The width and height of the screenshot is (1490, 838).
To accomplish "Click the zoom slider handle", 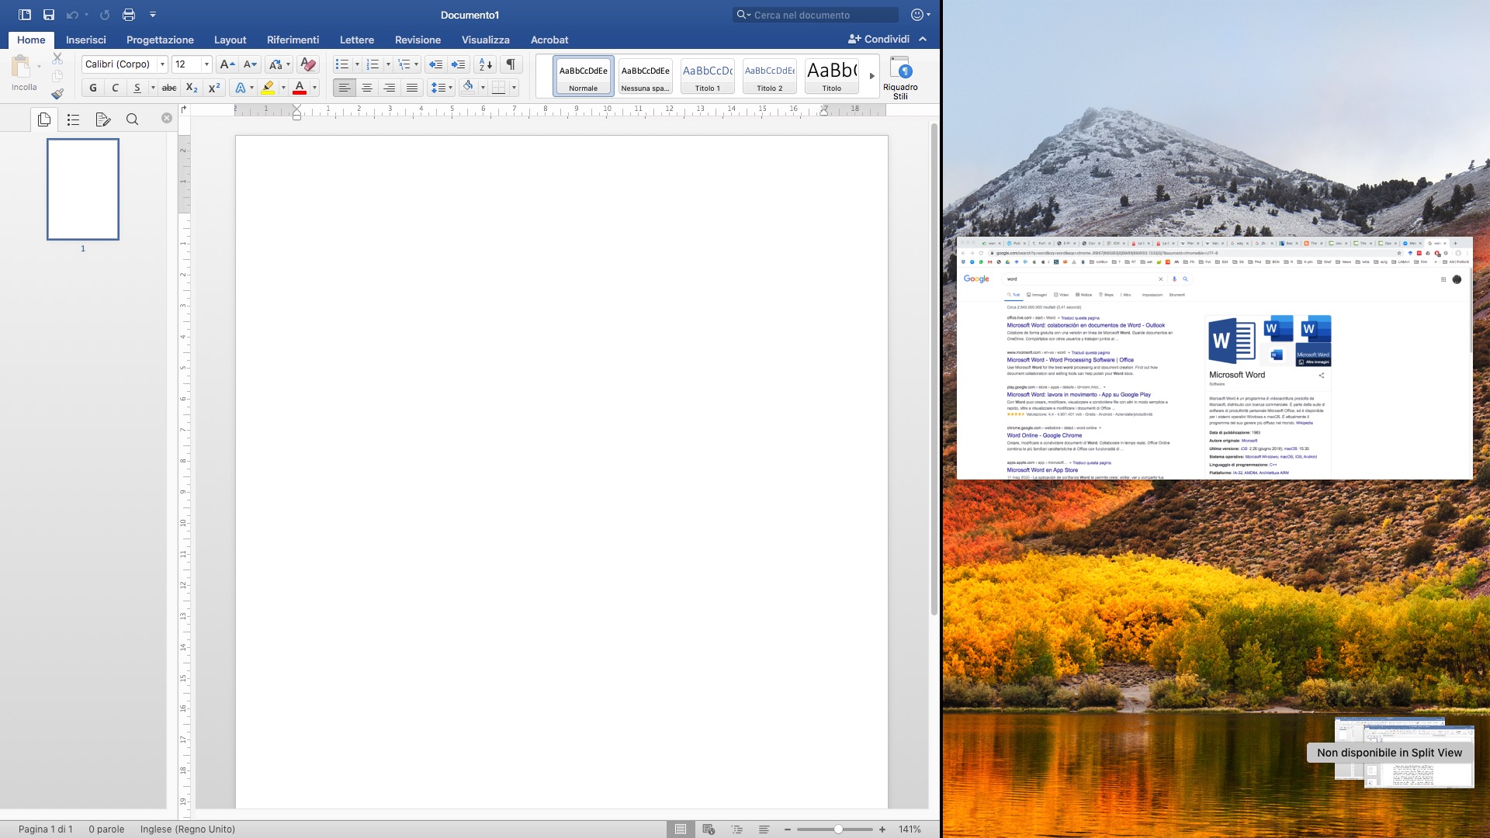I will pyautogui.click(x=838, y=829).
